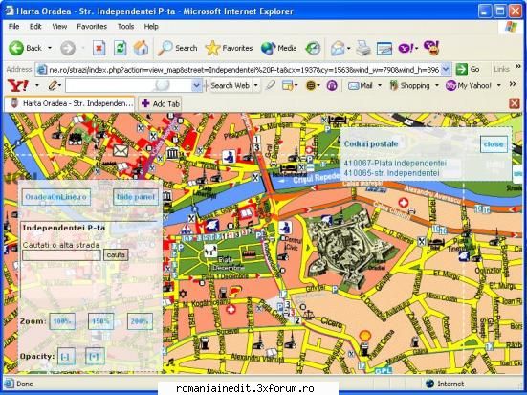Viewport: 527px width, 395px height.
Task: Open the Home page icon
Action: click(x=141, y=48)
